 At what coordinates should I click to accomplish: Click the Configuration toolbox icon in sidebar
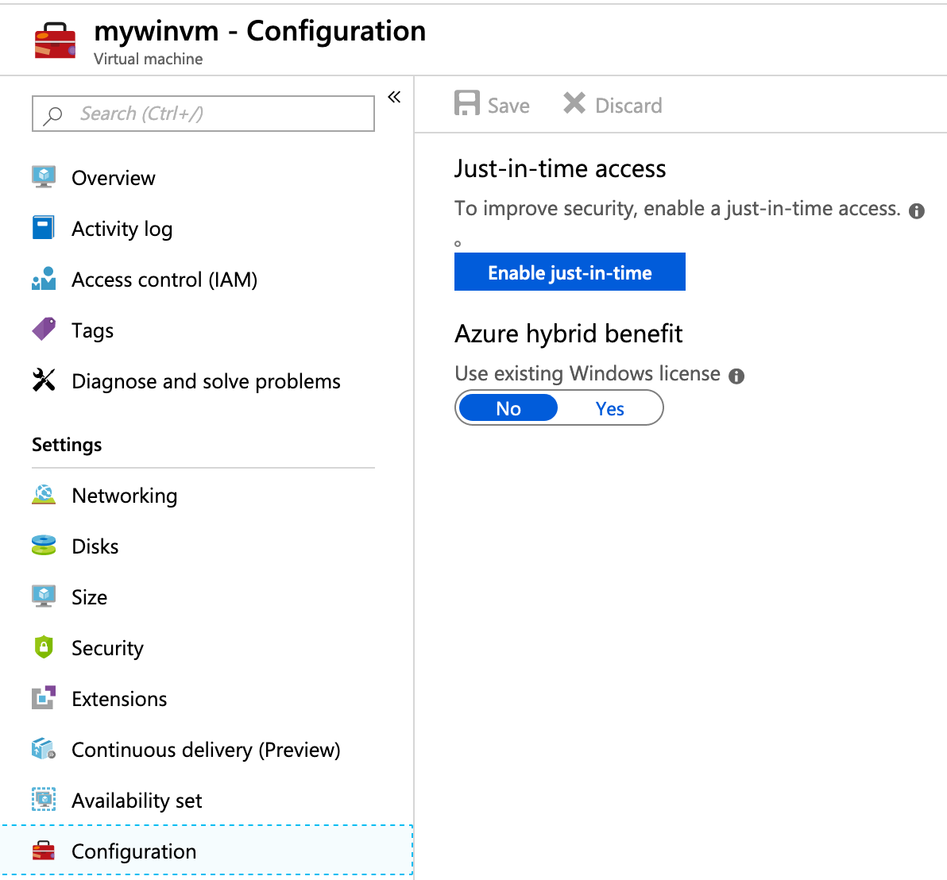pyautogui.click(x=44, y=851)
